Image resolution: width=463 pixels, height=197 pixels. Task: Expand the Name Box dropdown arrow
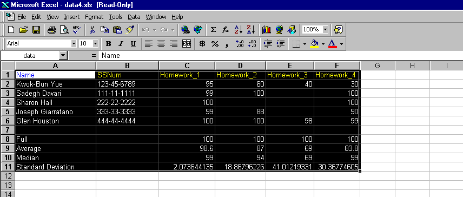(63, 56)
